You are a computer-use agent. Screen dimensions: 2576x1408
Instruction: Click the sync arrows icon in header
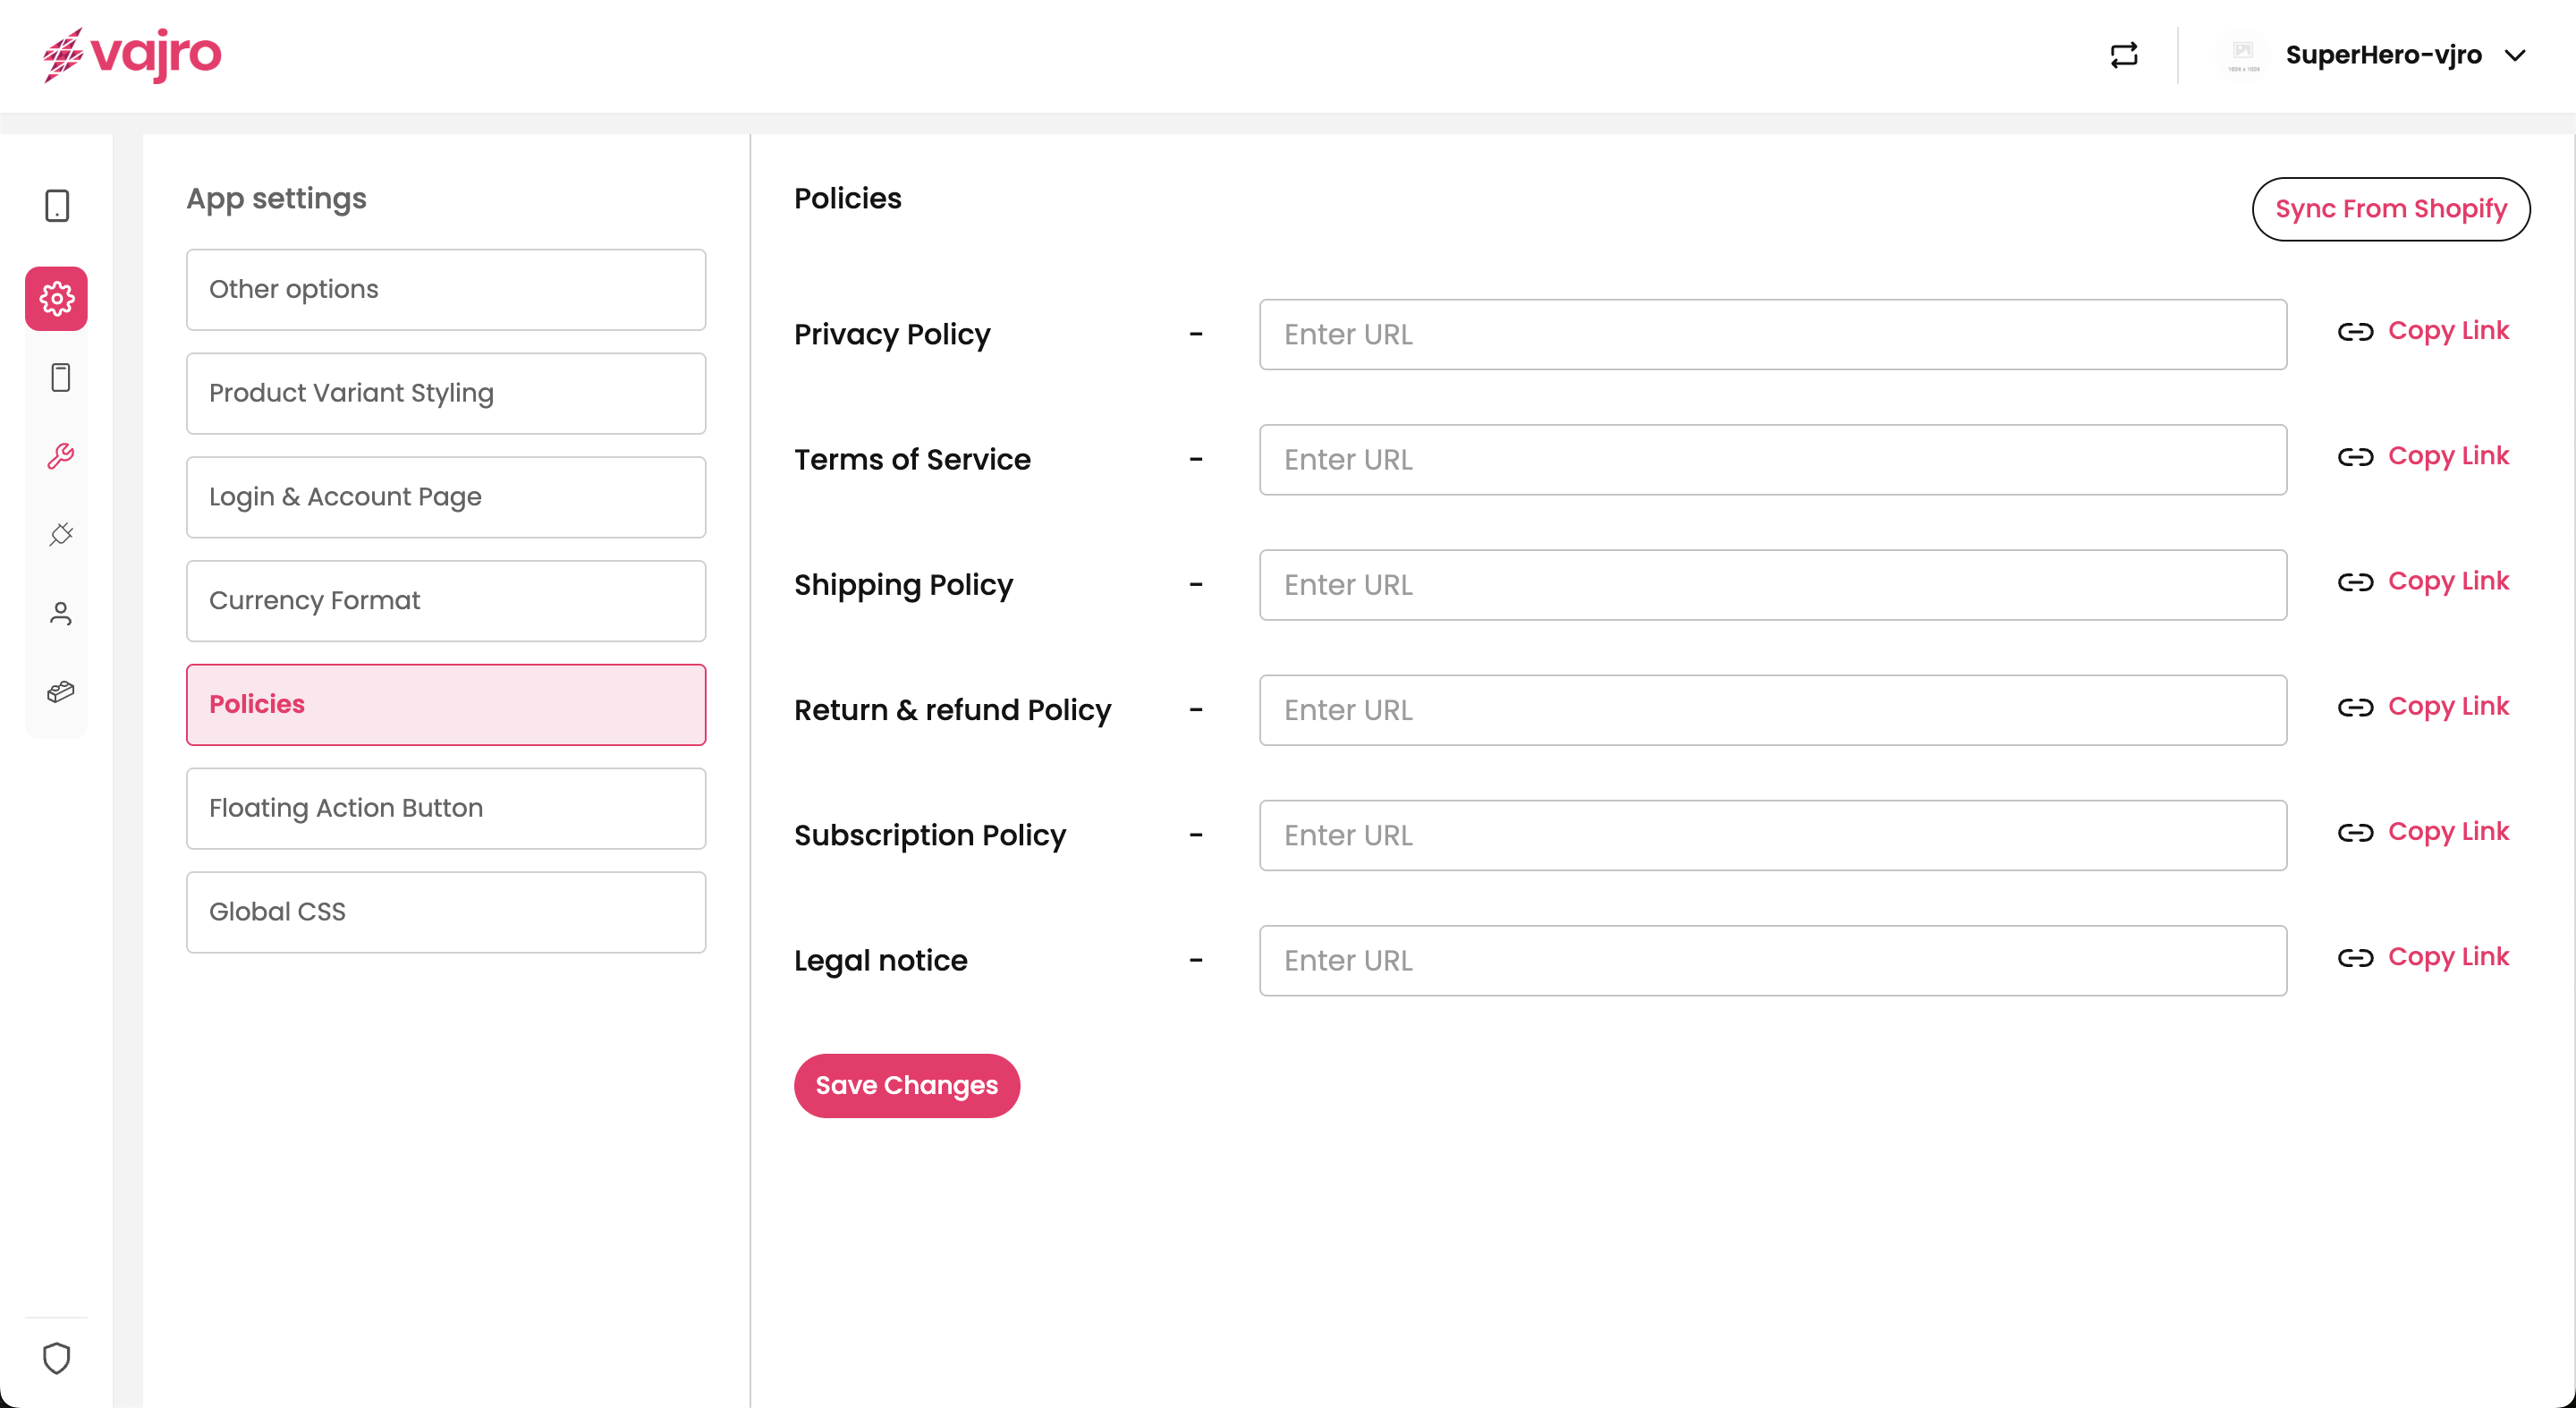click(x=2123, y=55)
